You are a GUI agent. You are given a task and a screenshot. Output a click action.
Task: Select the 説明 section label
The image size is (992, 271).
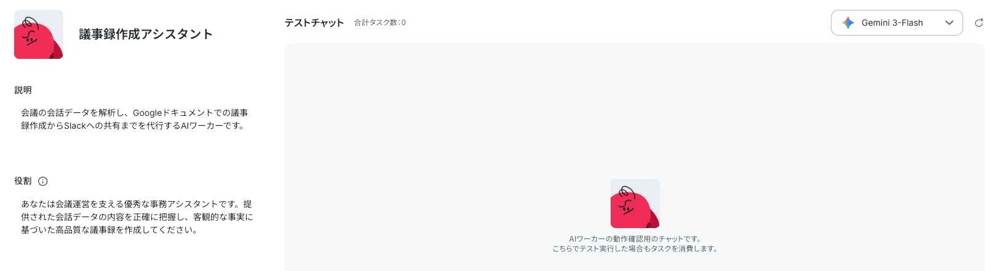[23, 90]
